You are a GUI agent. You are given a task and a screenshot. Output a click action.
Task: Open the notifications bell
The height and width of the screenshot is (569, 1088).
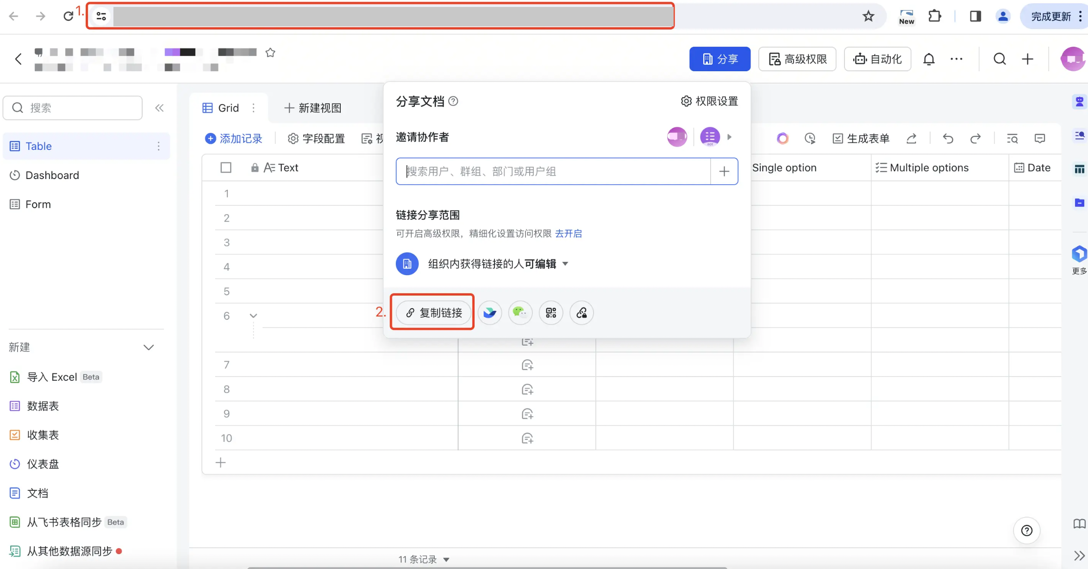(929, 59)
